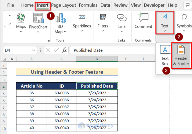The height and width of the screenshot is (134, 192).
Task: Expand the Maps dropdown arrow
Action: 21,32
